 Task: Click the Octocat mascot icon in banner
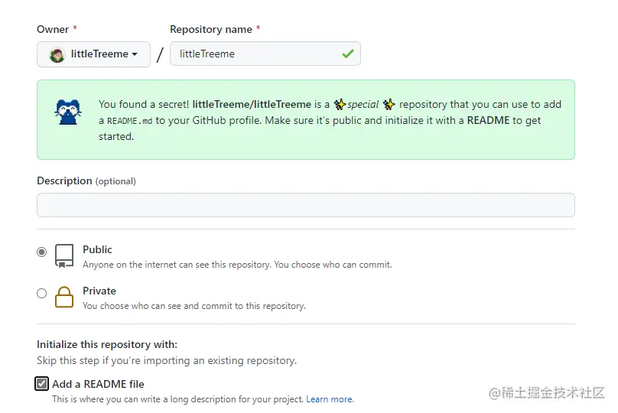(x=68, y=112)
